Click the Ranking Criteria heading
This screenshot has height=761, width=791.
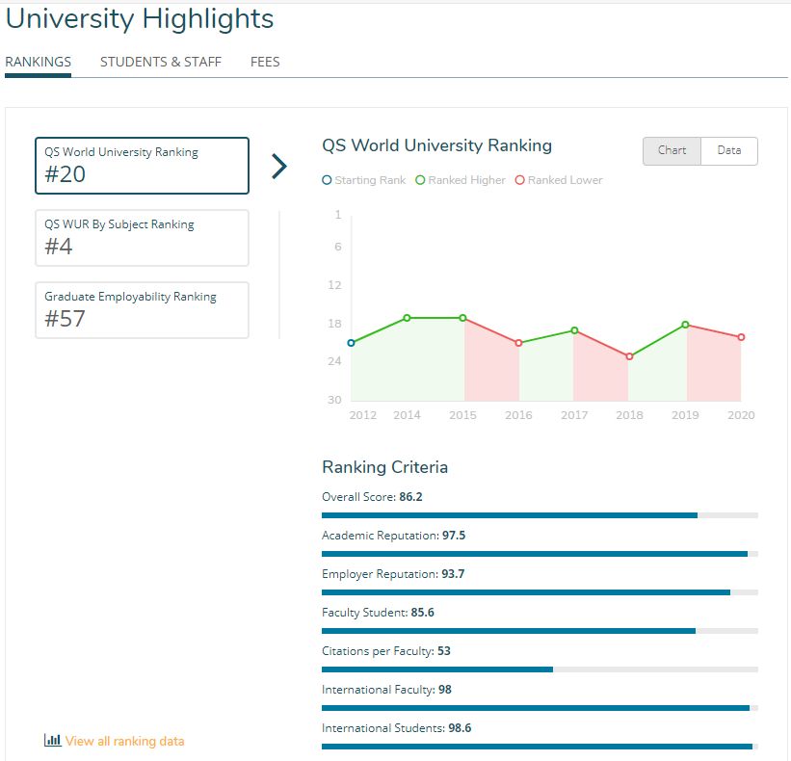(x=385, y=467)
